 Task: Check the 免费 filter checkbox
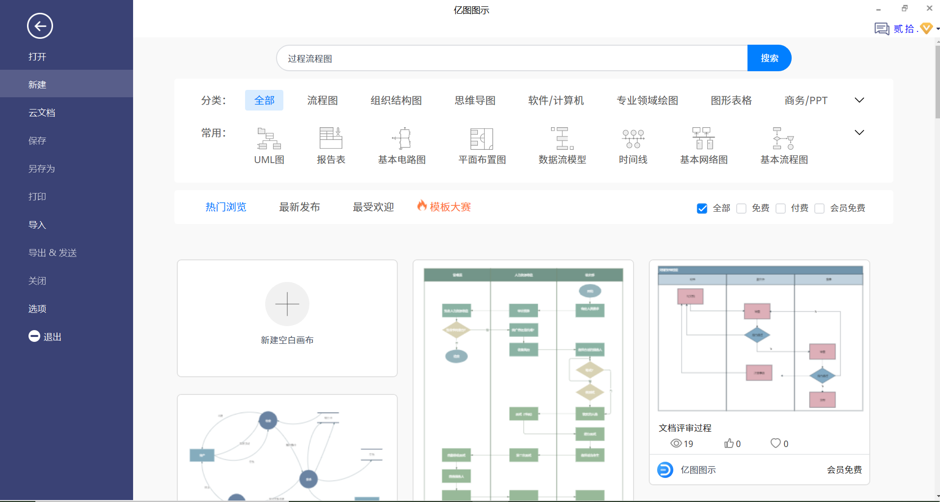pos(742,208)
